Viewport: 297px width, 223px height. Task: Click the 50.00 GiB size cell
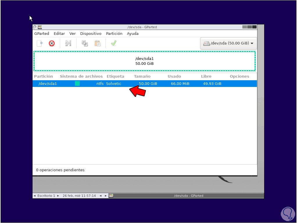[x=148, y=83]
